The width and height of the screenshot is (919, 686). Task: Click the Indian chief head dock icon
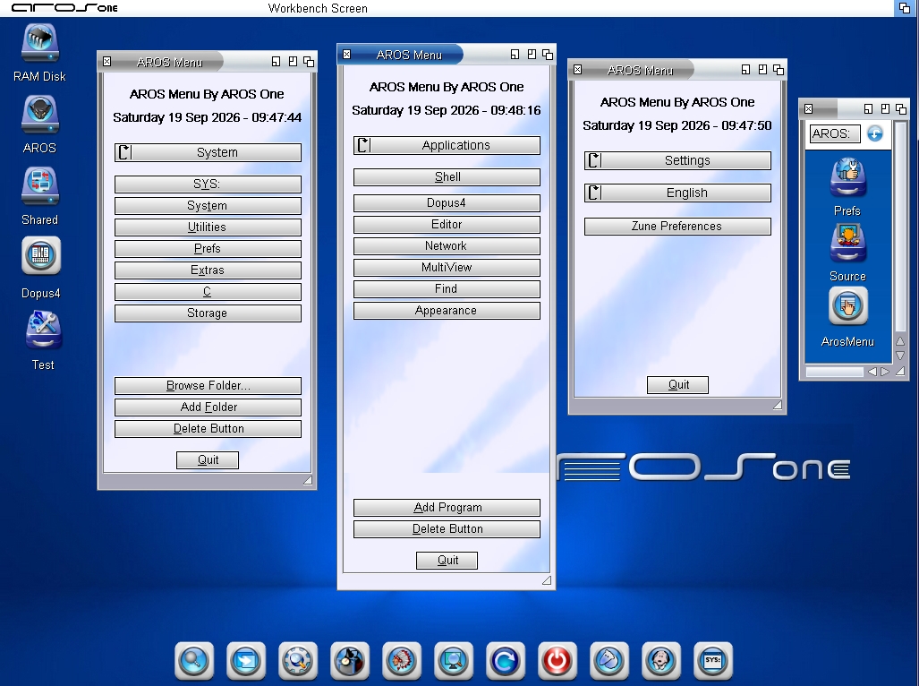pos(402,660)
